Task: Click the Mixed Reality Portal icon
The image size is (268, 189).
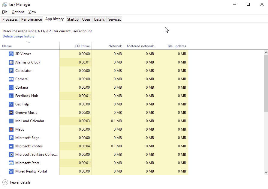Action: point(11,171)
